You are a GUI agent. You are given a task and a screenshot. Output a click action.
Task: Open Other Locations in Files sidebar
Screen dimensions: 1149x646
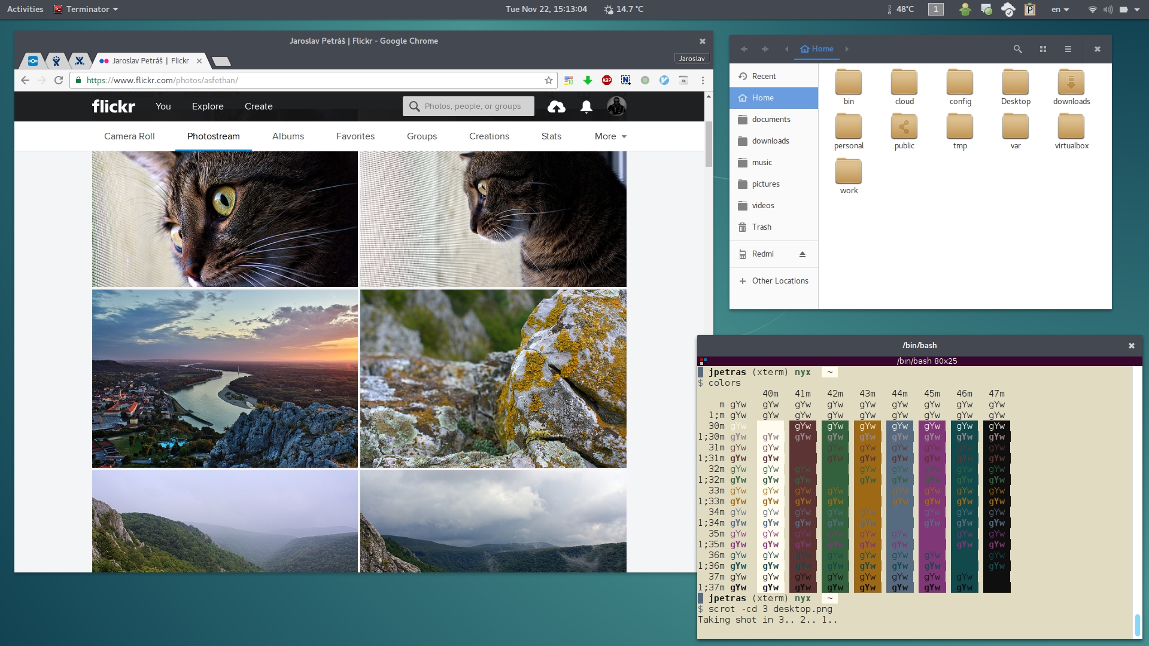[774, 281]
